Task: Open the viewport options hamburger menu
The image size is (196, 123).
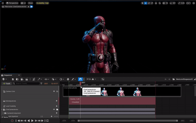Action: pos(3,3)
